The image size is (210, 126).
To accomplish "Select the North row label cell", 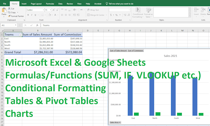I will coord(13,42).
